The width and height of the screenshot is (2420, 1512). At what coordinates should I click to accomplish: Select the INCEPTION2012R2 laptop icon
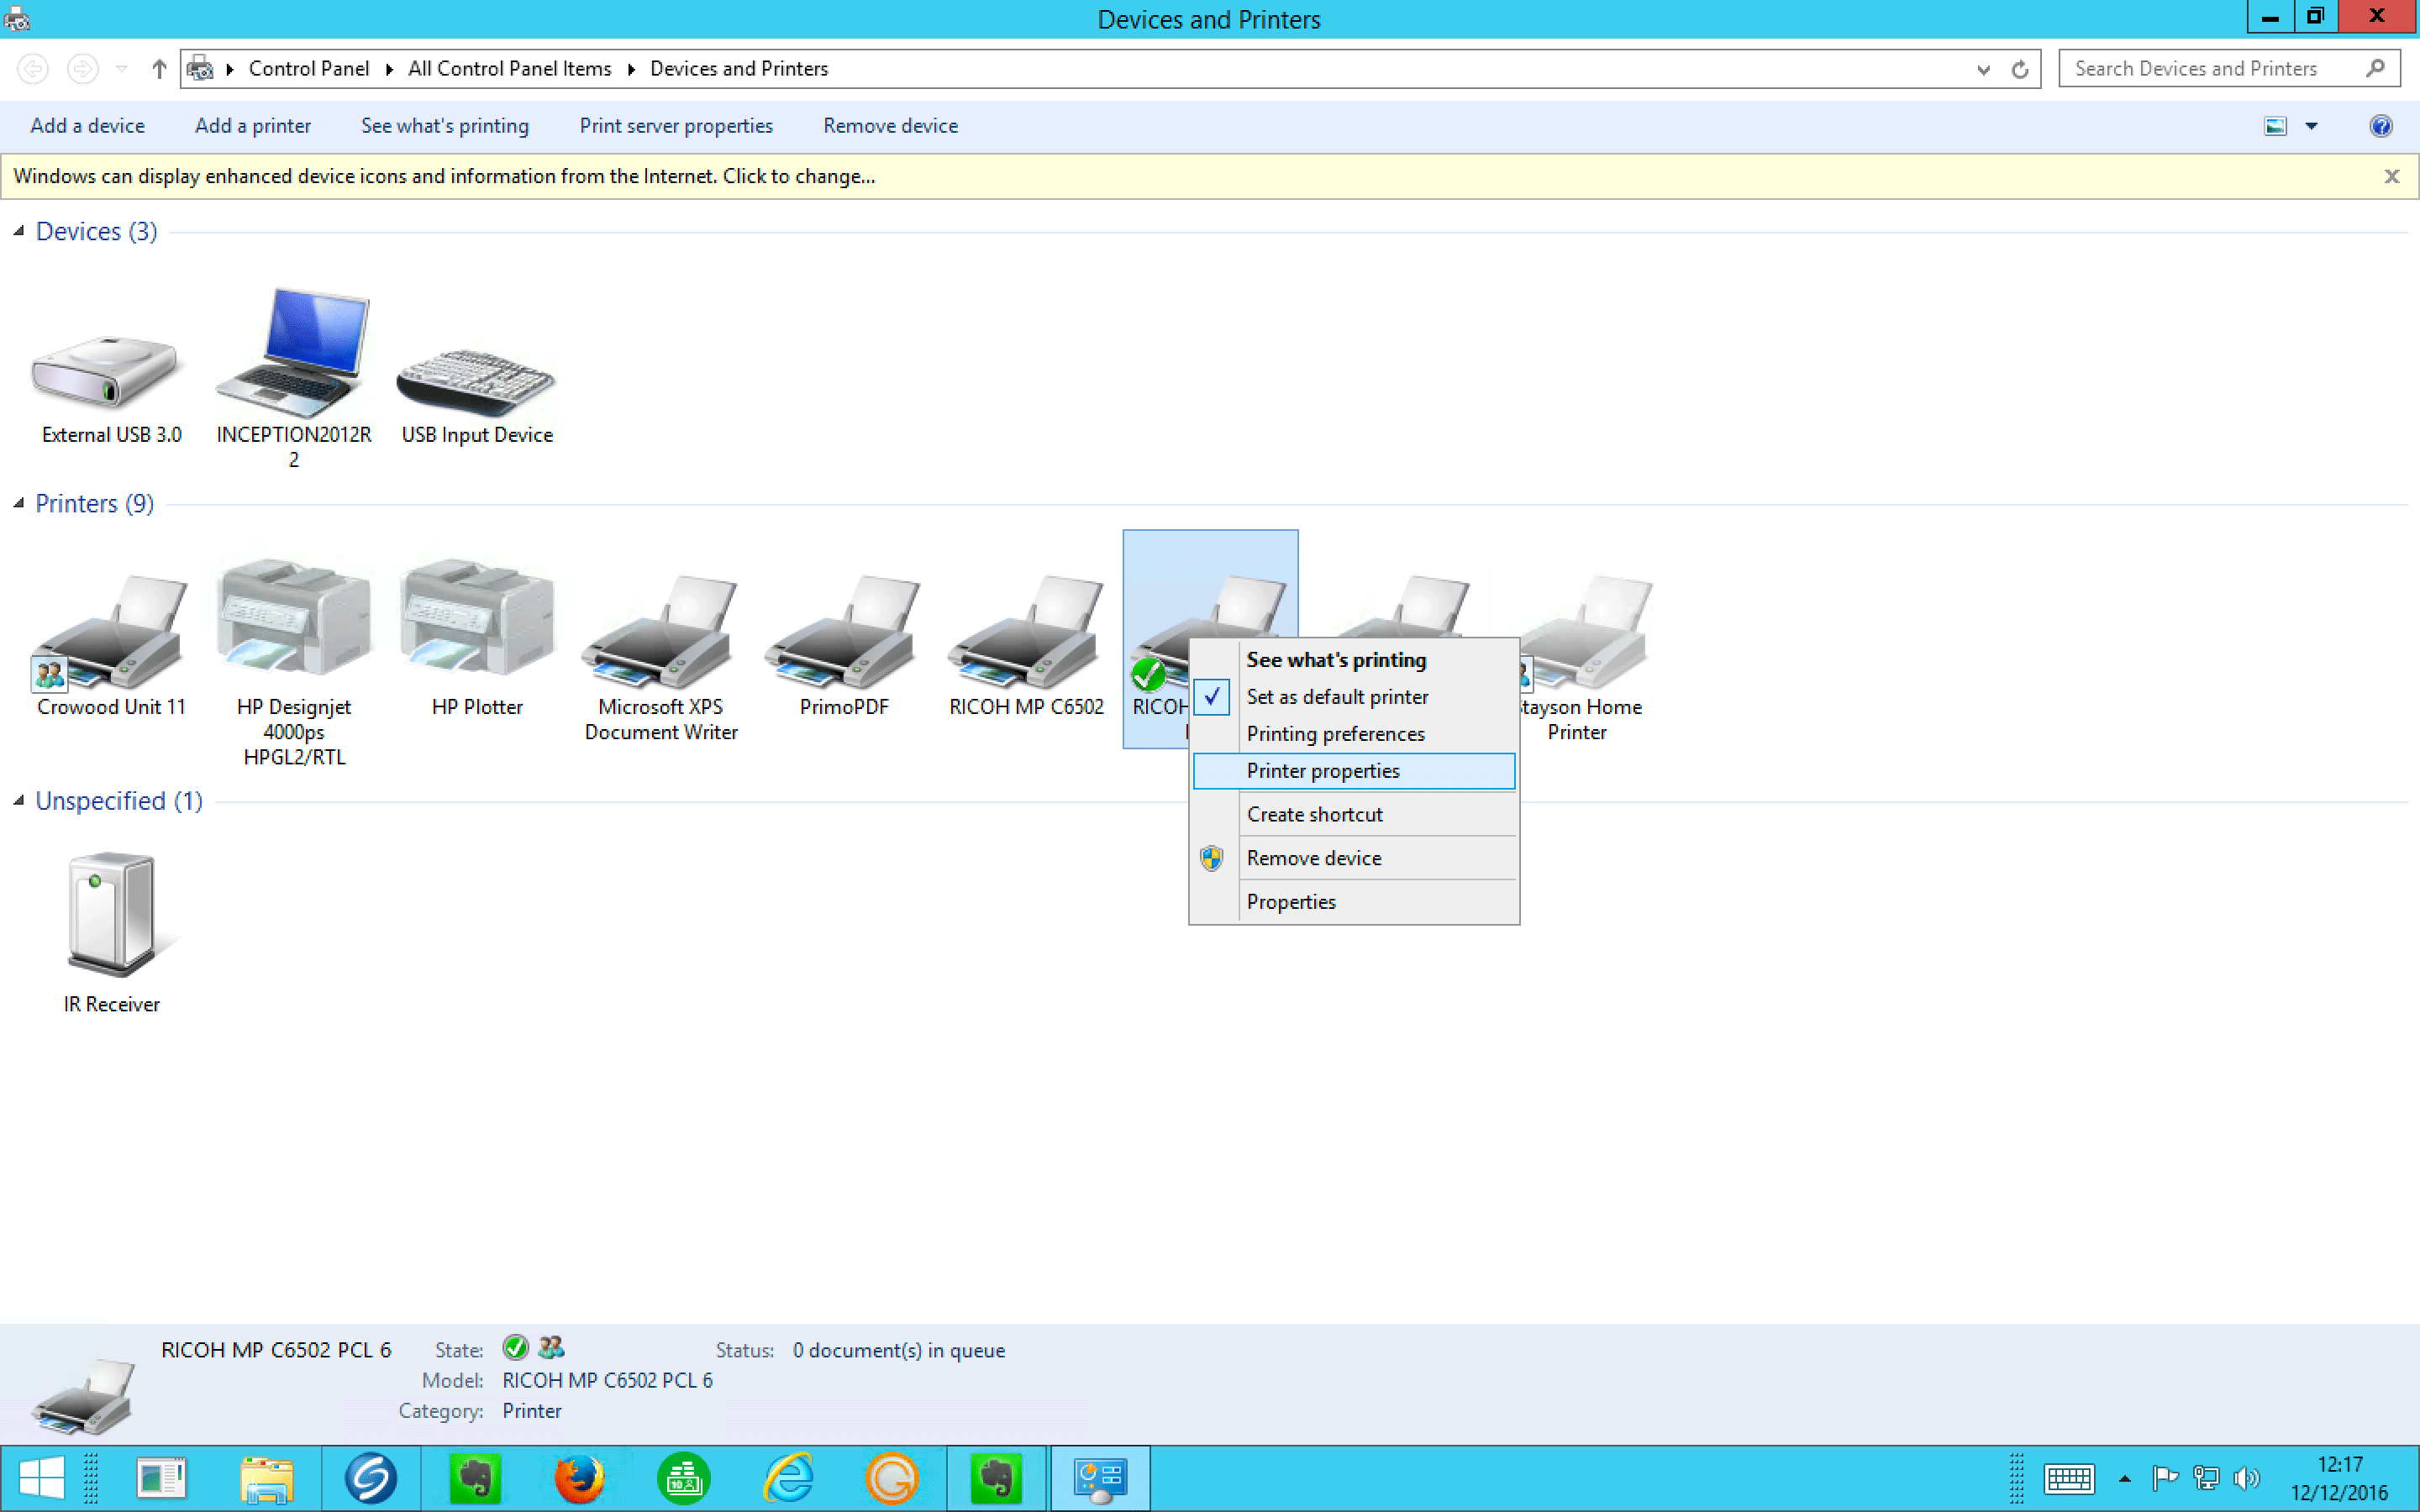tap(294, 352)
